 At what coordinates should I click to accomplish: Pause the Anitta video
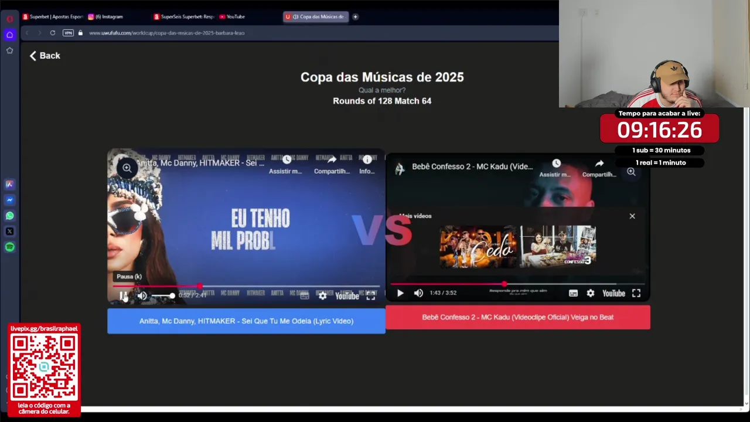tap(124, 296)
